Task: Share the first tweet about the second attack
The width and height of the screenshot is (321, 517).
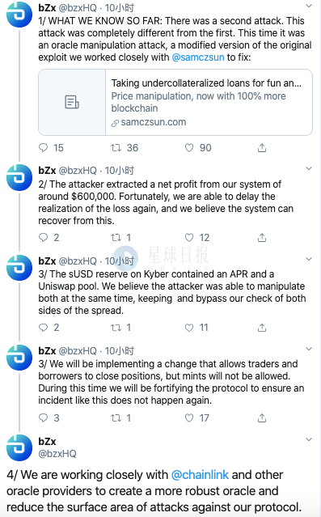Action: point(262,148)
